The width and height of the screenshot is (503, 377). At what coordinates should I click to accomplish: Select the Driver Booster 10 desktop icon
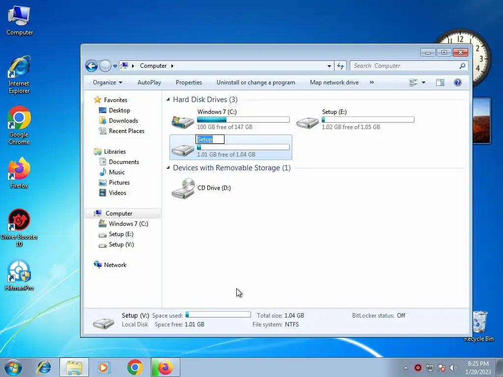tap(19, 228)
